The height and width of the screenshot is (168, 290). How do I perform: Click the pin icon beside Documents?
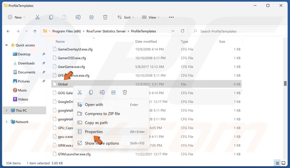43,72
